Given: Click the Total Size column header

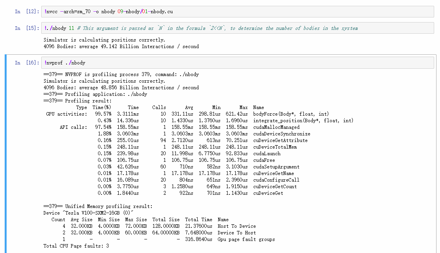Looking at the screenshot, I should pos(166,220).
